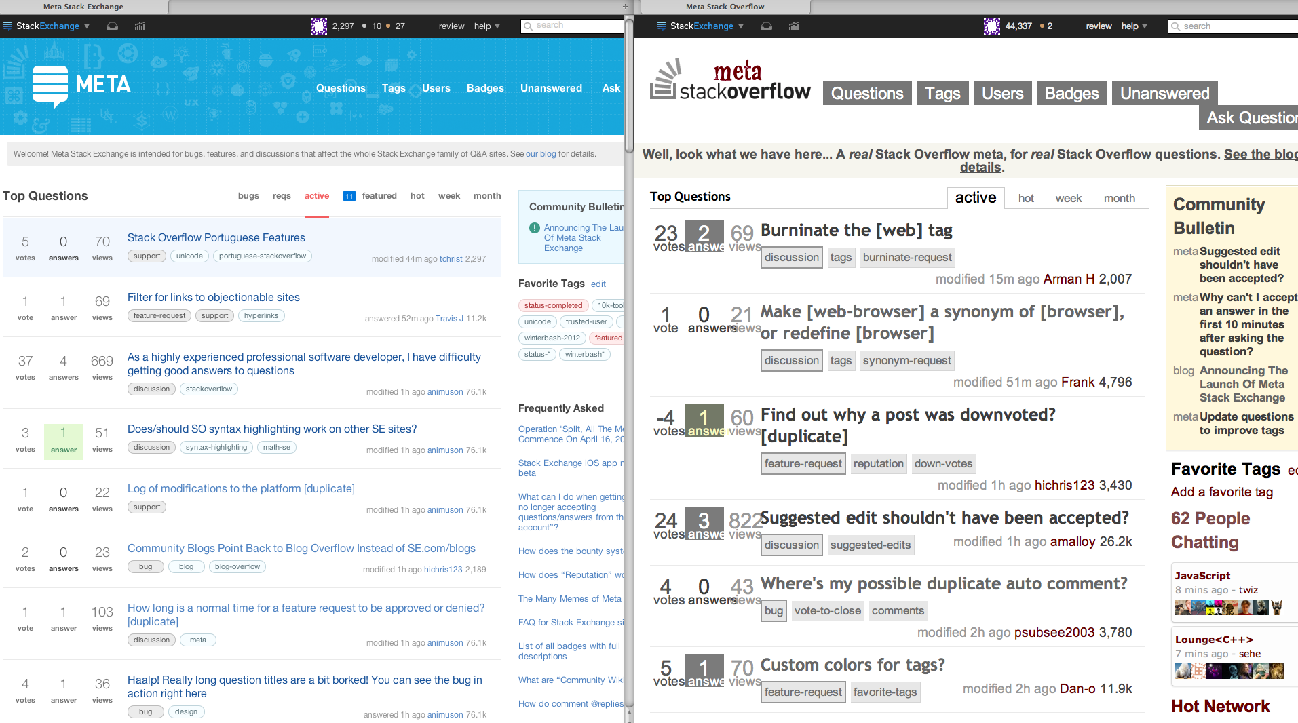
Task: Click JavaScript chat room avatars
Action: (x=1229, y=608)
